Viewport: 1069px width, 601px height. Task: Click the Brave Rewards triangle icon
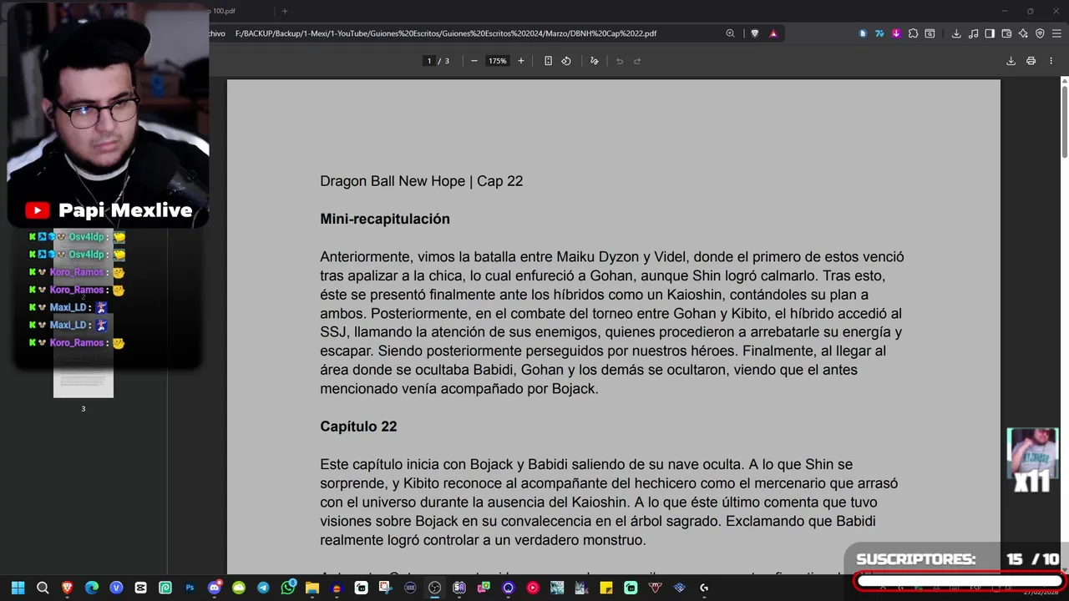(773, 33)
